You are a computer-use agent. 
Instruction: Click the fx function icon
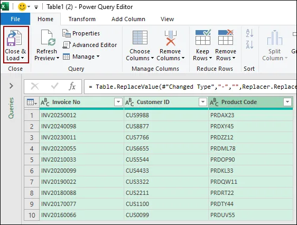pos(72,86)
